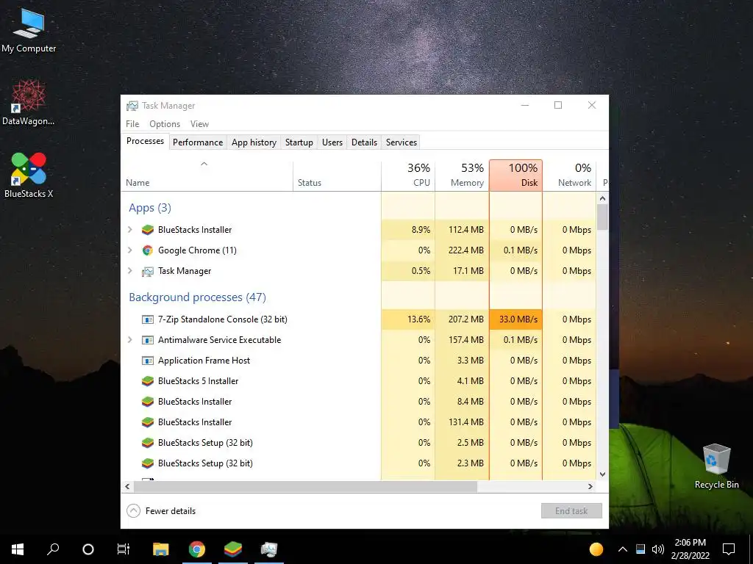Sort processes by the CPU column
The width and height of the screenshot is (753, 564).
click(x=408, y=176)
